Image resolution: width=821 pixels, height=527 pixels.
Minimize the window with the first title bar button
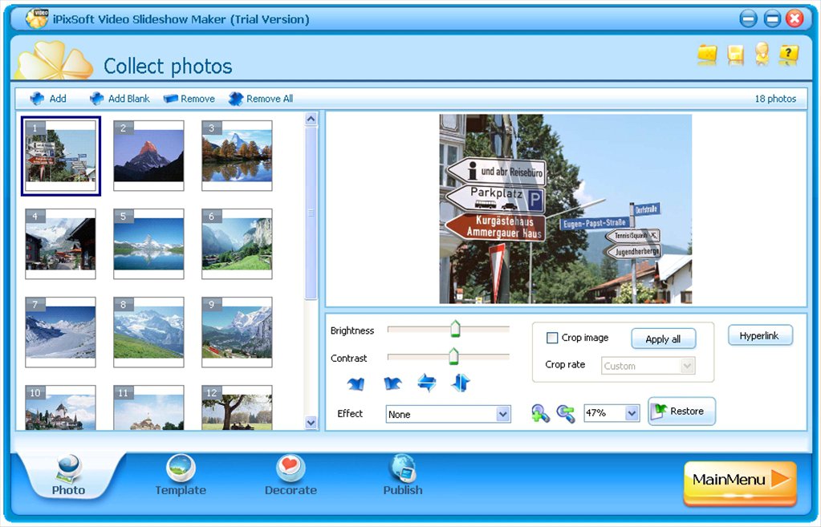click(x=748, y=19)
